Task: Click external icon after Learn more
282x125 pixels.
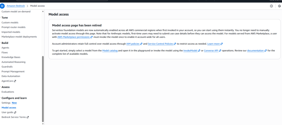Action: click(221, 44)
